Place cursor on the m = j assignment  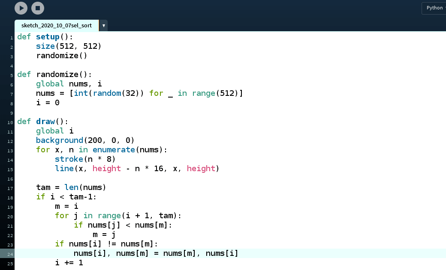coord(104,234)
